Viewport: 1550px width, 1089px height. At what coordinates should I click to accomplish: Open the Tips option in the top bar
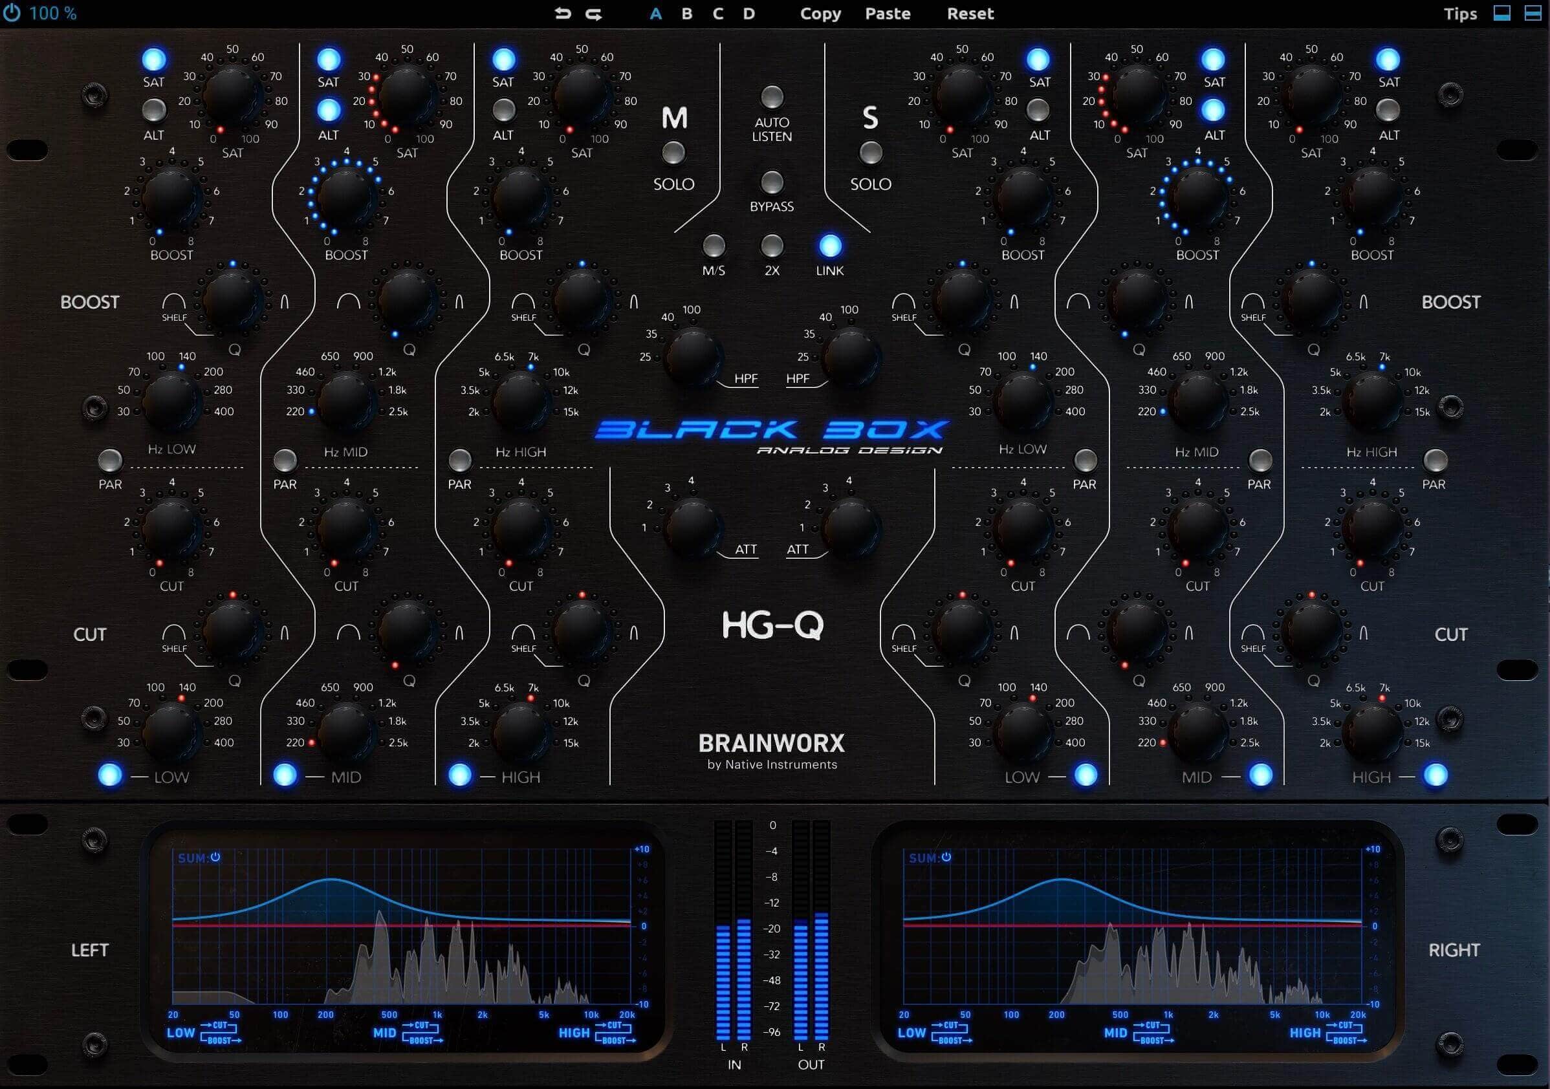click(x=1460, y=14)
